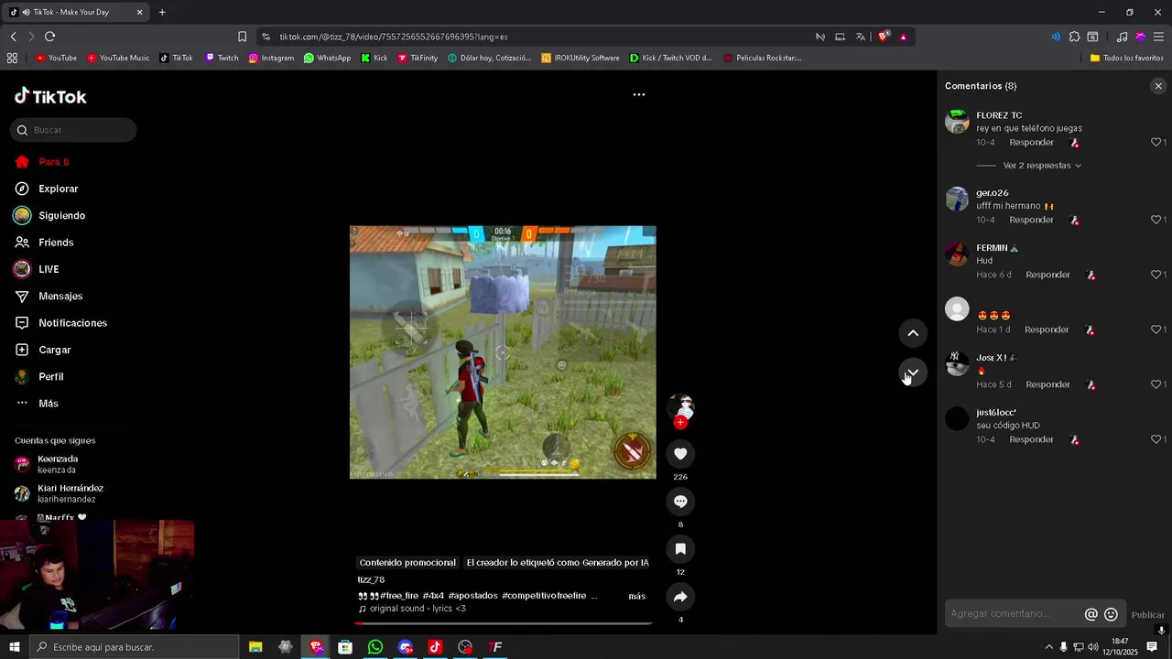
Task: Open browser extensions puzzle icon
Action: click(1074, 37)
